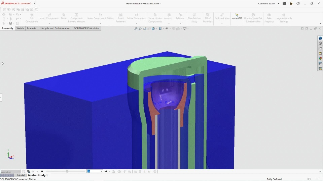The height and width of the screenshot is (181, 323).
Task: Collapse the CommandManager ribbon
Action: tap(321, 23)
